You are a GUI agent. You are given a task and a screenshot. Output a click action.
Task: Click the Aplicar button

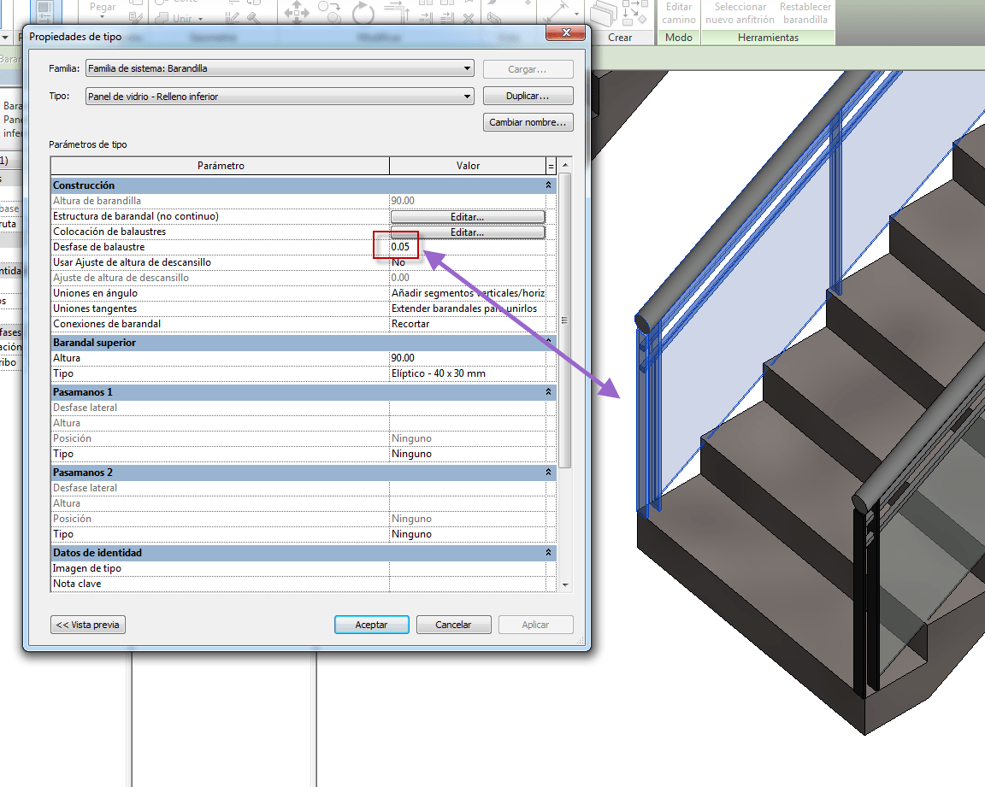(535, 625)
